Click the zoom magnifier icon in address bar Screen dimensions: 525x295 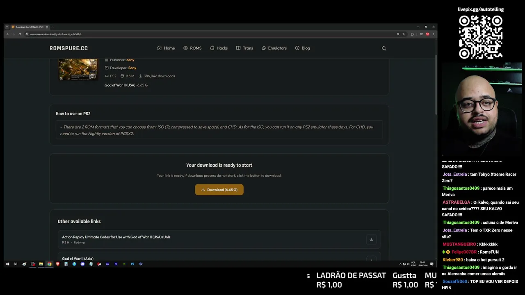tap(398, 34)
